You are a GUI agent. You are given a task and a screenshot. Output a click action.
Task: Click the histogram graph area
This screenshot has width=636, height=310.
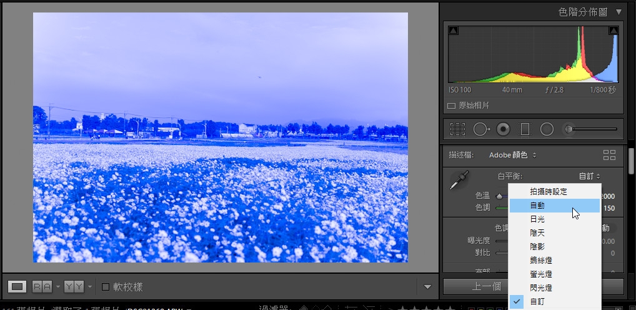coord(534,54)
